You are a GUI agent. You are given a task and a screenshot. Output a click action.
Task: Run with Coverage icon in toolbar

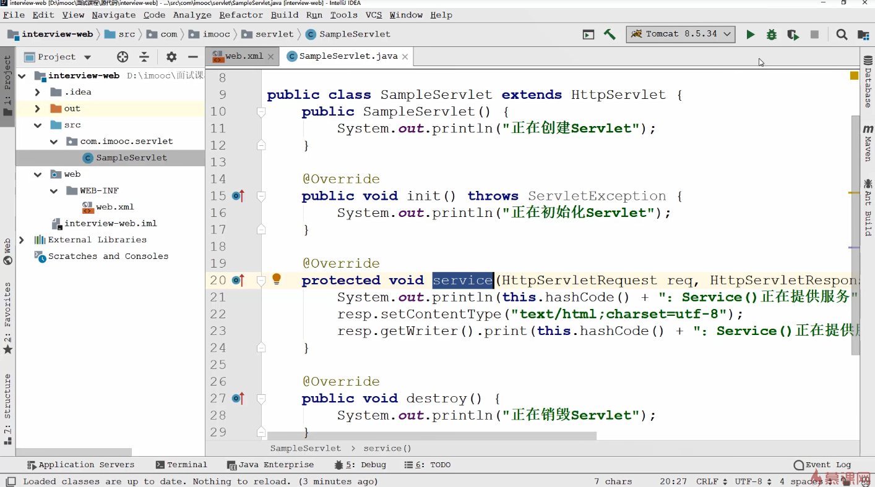pos(793,35)
